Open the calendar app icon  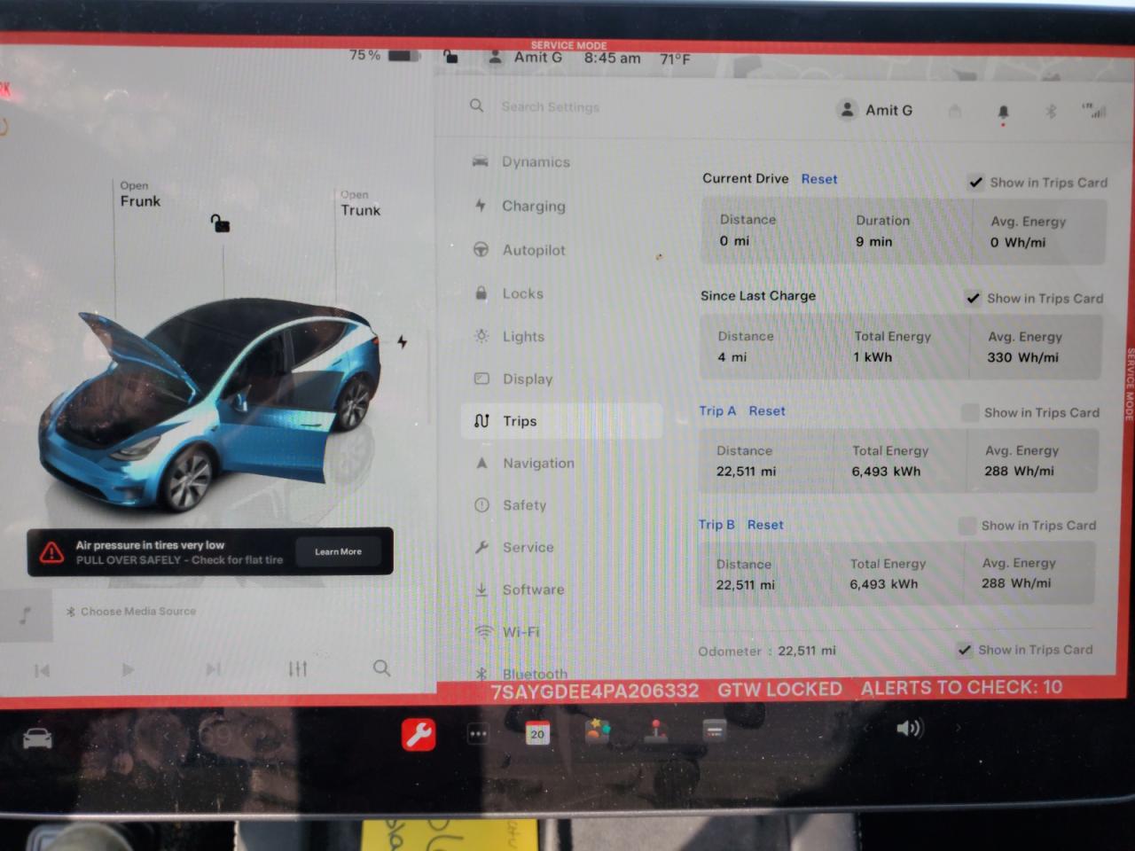click(x=537, y=733)
